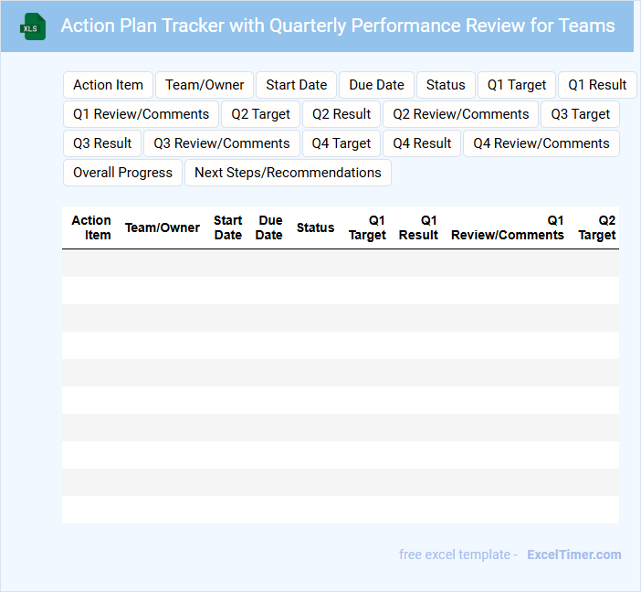
Task: Click the Q4 Result tag
Action: click(x=422, y=143)
